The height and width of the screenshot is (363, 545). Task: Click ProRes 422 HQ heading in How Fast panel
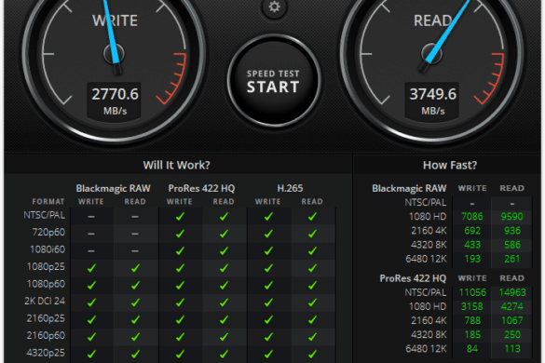[x=413, y=278]
